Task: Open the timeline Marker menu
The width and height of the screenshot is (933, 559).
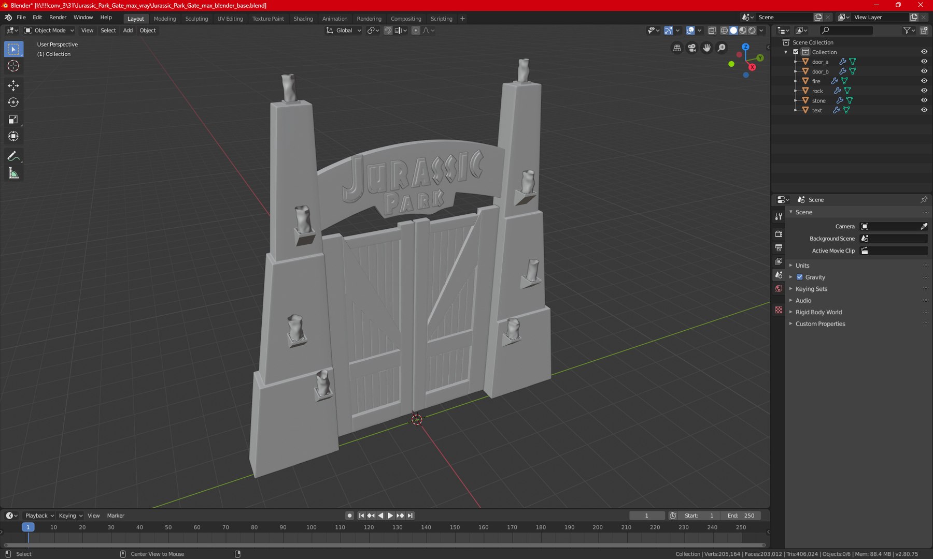Action: [116, 516]
